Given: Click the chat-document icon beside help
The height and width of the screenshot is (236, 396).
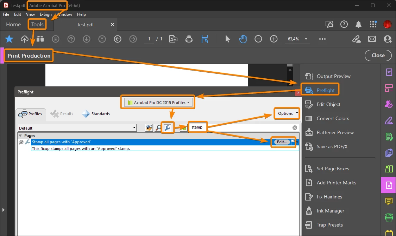Looking at the screenshot, I should pyautogui.click(x=329, y=25).
